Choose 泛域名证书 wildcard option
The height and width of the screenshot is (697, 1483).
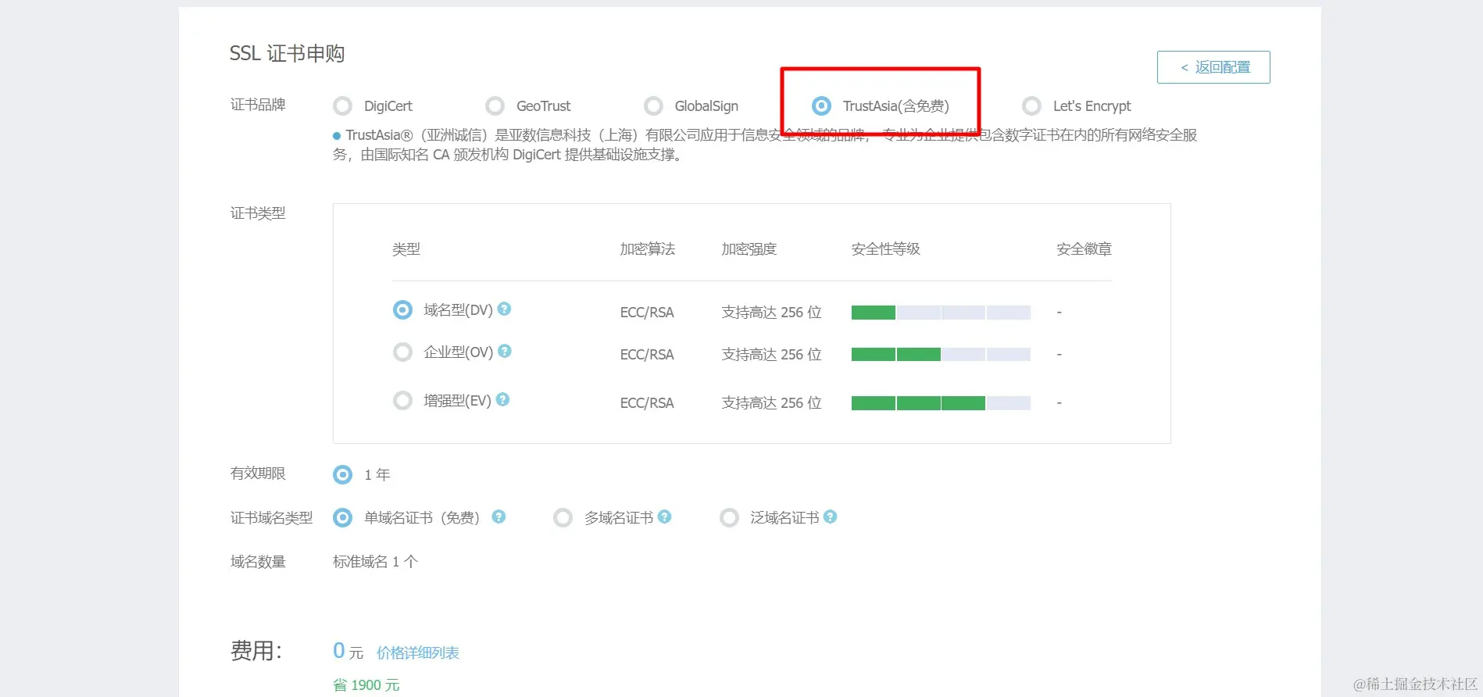coord(729,517)
